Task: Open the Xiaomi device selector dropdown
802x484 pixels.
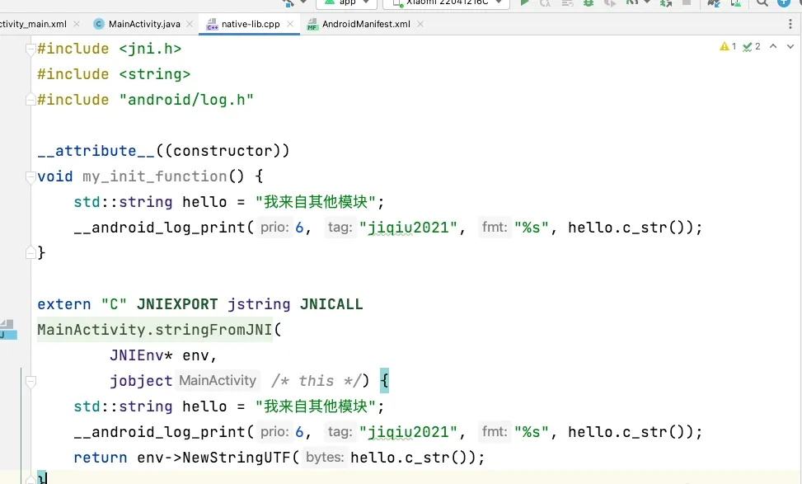Action: tap(446, 2)
